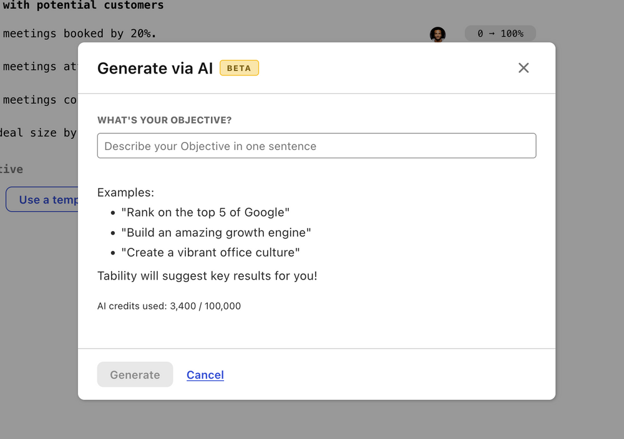Select the example 'Create a vibrant office culture'
Image resolution: width=624 pixels, height=439 pixels.
[210, 252]
